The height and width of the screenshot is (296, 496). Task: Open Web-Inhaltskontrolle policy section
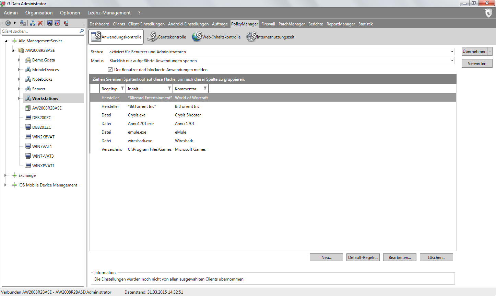pyautogui.click(x=216, y=37)
